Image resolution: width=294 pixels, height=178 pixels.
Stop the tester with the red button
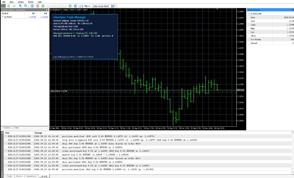[37, 6]
